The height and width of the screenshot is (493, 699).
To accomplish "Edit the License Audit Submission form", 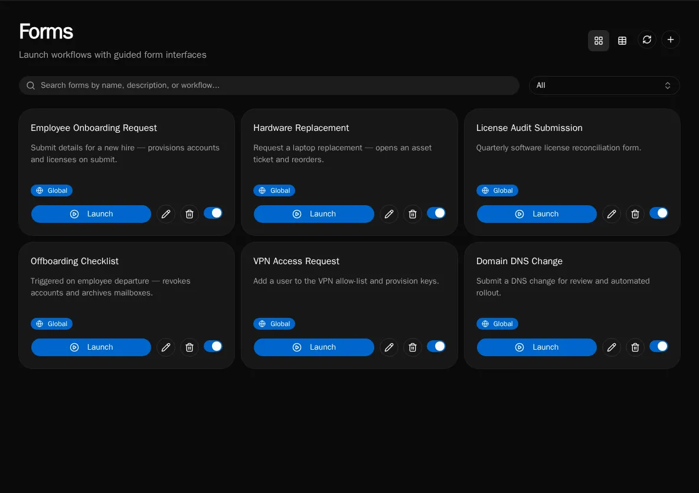I will pyautogui.click(x=611, y=214).
